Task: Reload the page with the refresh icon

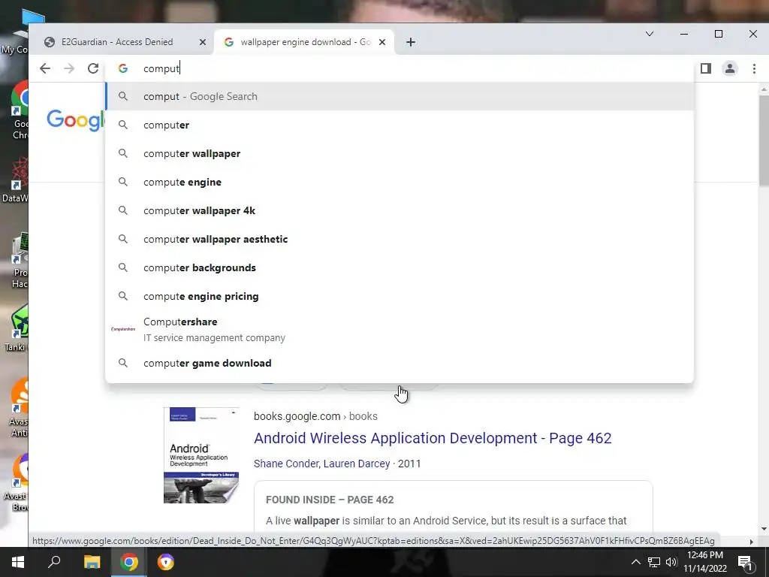Action: click(x=93, y=68)
